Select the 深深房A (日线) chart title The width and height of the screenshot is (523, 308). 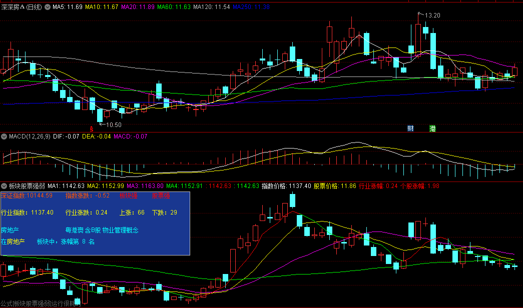coord(22,7)
